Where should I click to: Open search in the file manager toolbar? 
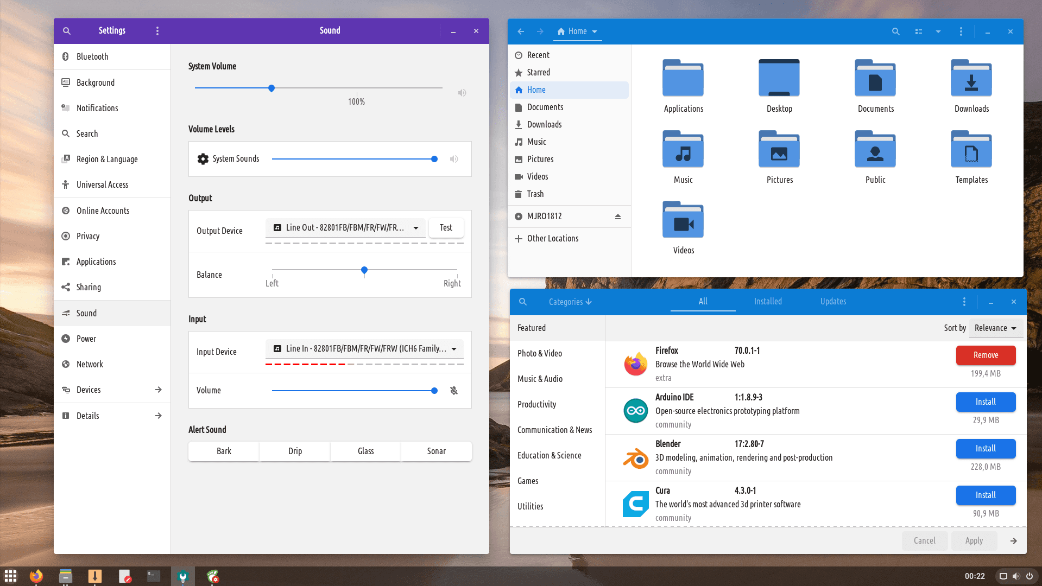coord(895,31)
